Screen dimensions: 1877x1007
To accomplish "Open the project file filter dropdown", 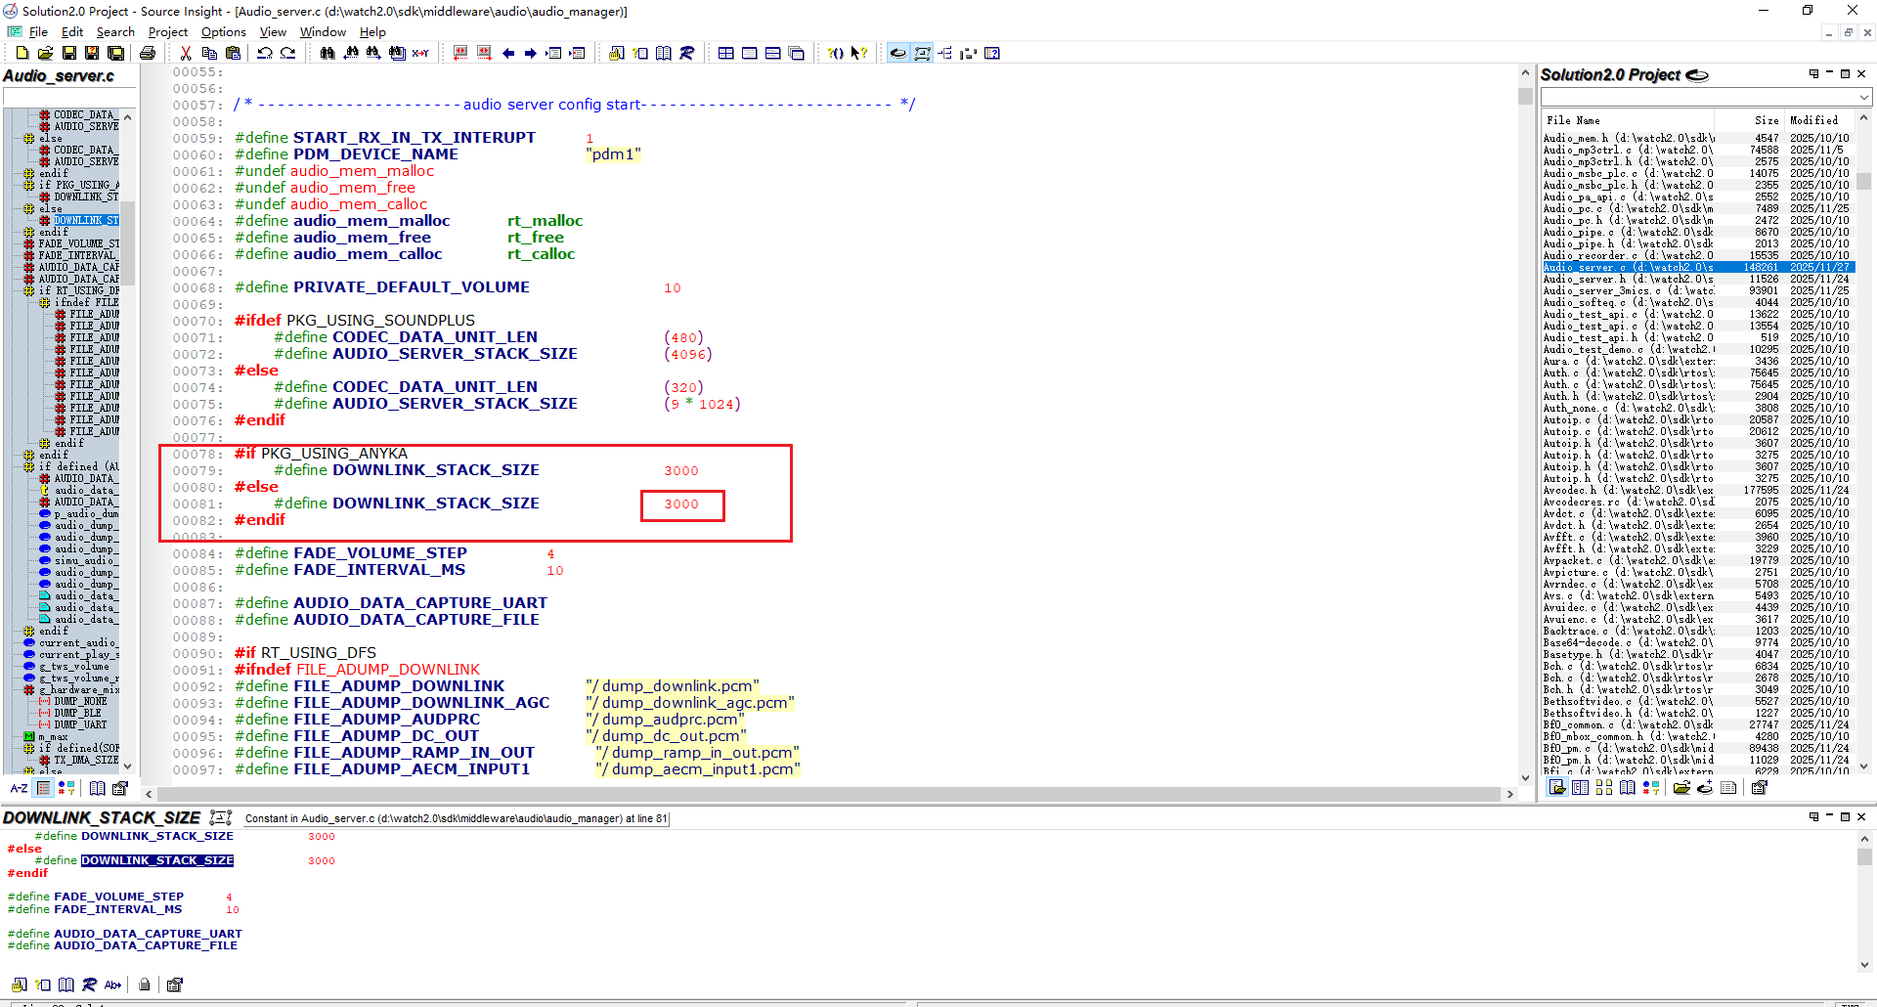I will tap(1864, 97).
